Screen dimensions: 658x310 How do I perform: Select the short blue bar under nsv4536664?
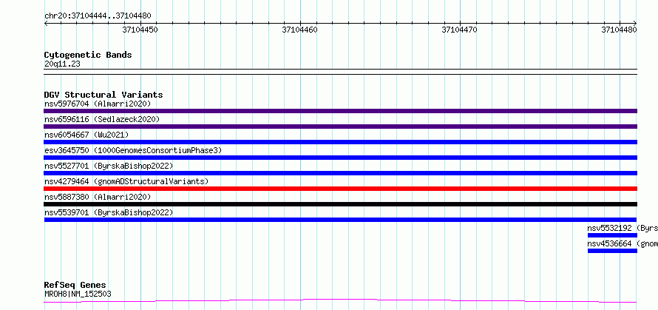click(612, 251)
